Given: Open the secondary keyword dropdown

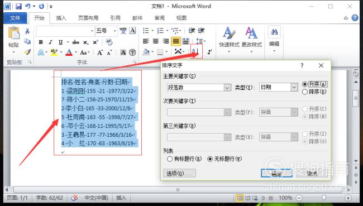Looking at the screenshot, I should tap(227, 112).
